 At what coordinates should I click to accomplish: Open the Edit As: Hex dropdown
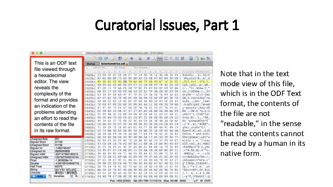(100, 68)
